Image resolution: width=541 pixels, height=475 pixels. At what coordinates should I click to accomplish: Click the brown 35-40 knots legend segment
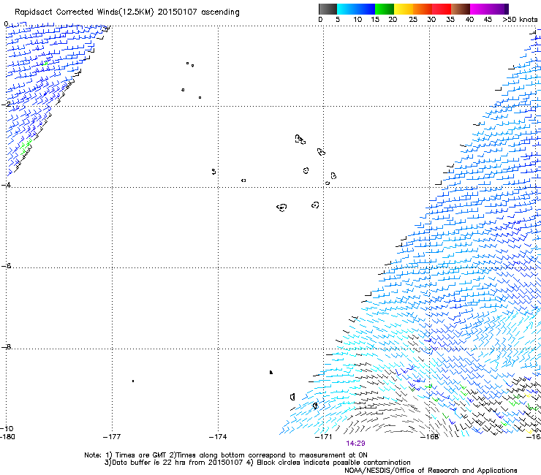pos(461,9)
